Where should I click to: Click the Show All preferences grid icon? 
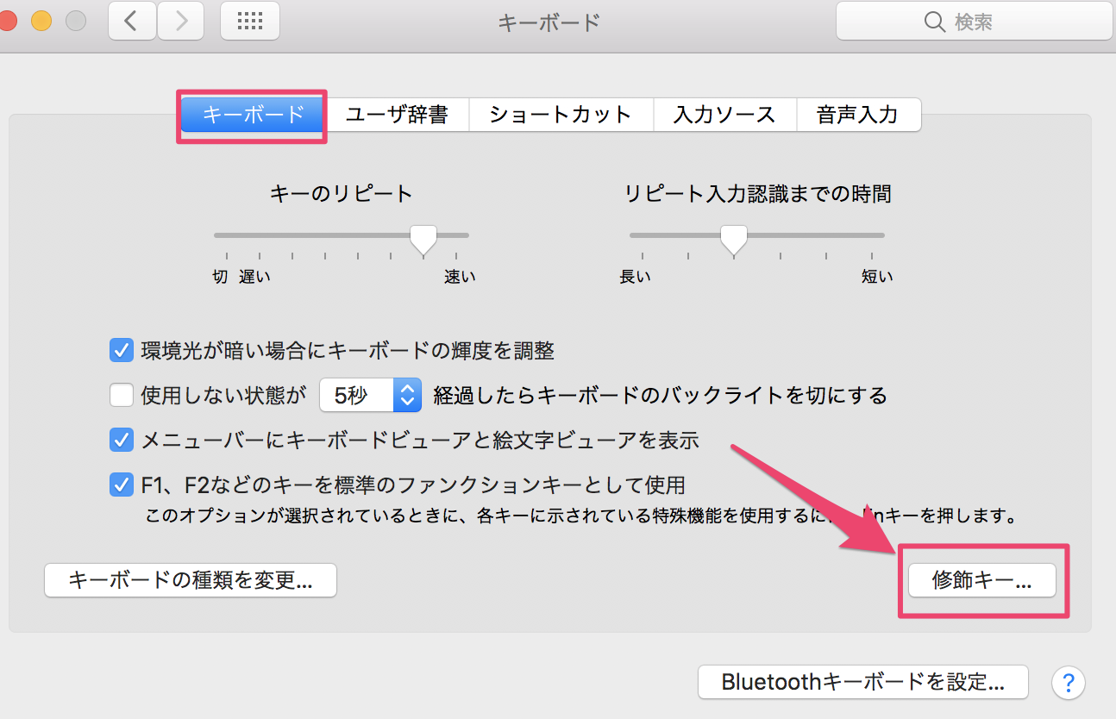[249, 21]
